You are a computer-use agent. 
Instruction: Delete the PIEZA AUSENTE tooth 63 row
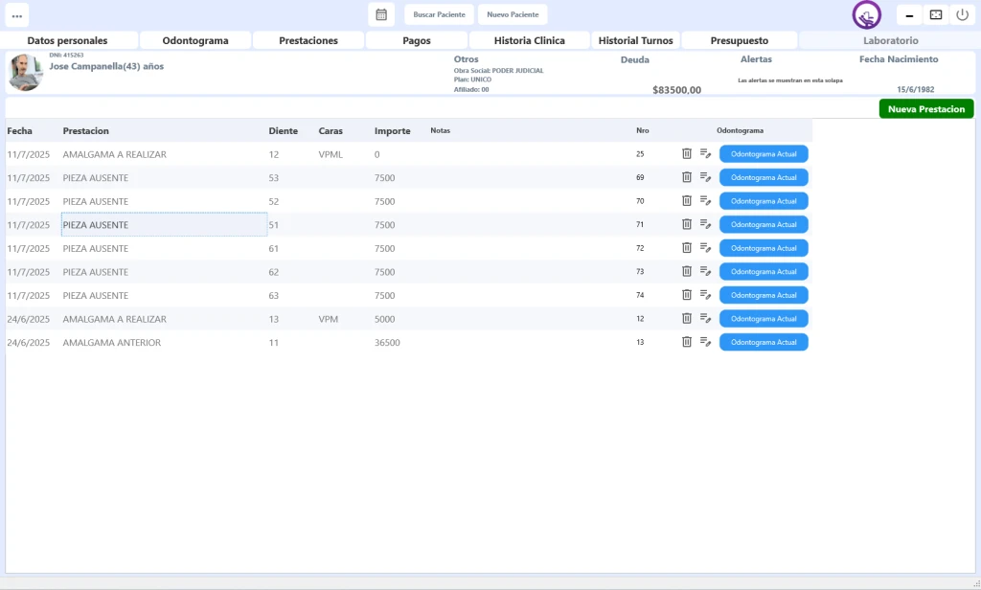(686, 295)
